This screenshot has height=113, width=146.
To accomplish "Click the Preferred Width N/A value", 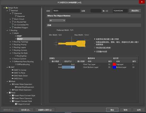I will 72,30.
